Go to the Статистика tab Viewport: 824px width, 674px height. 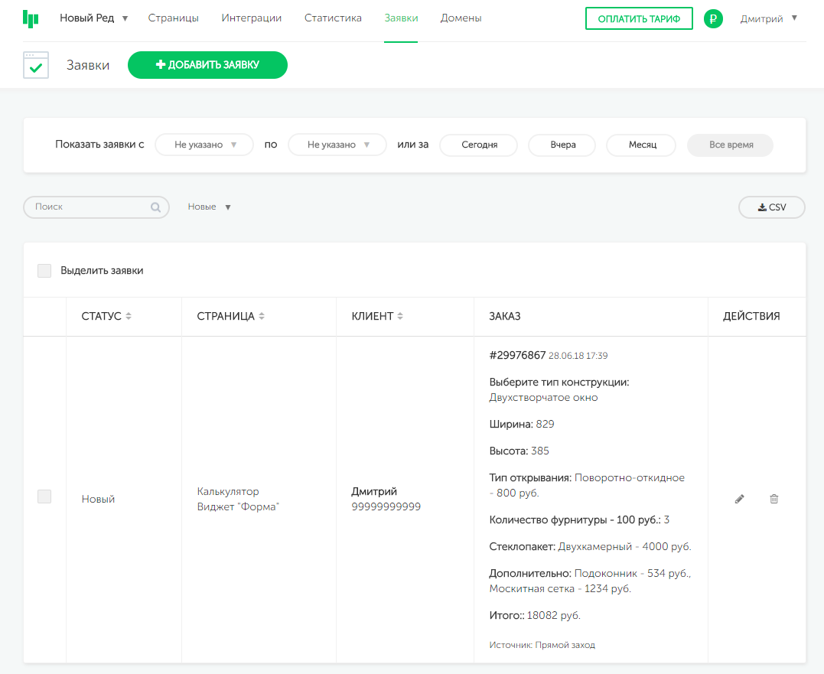click(333, 18)
